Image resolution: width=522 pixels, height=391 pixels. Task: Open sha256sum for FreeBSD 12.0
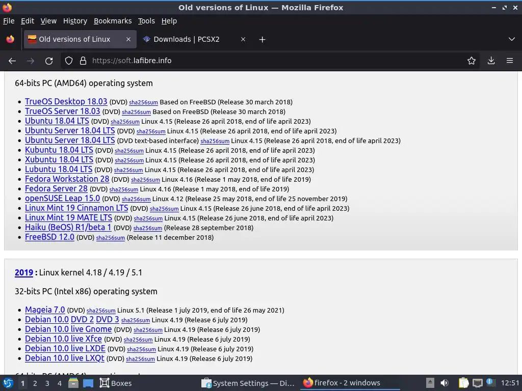[x=111, y=238]
